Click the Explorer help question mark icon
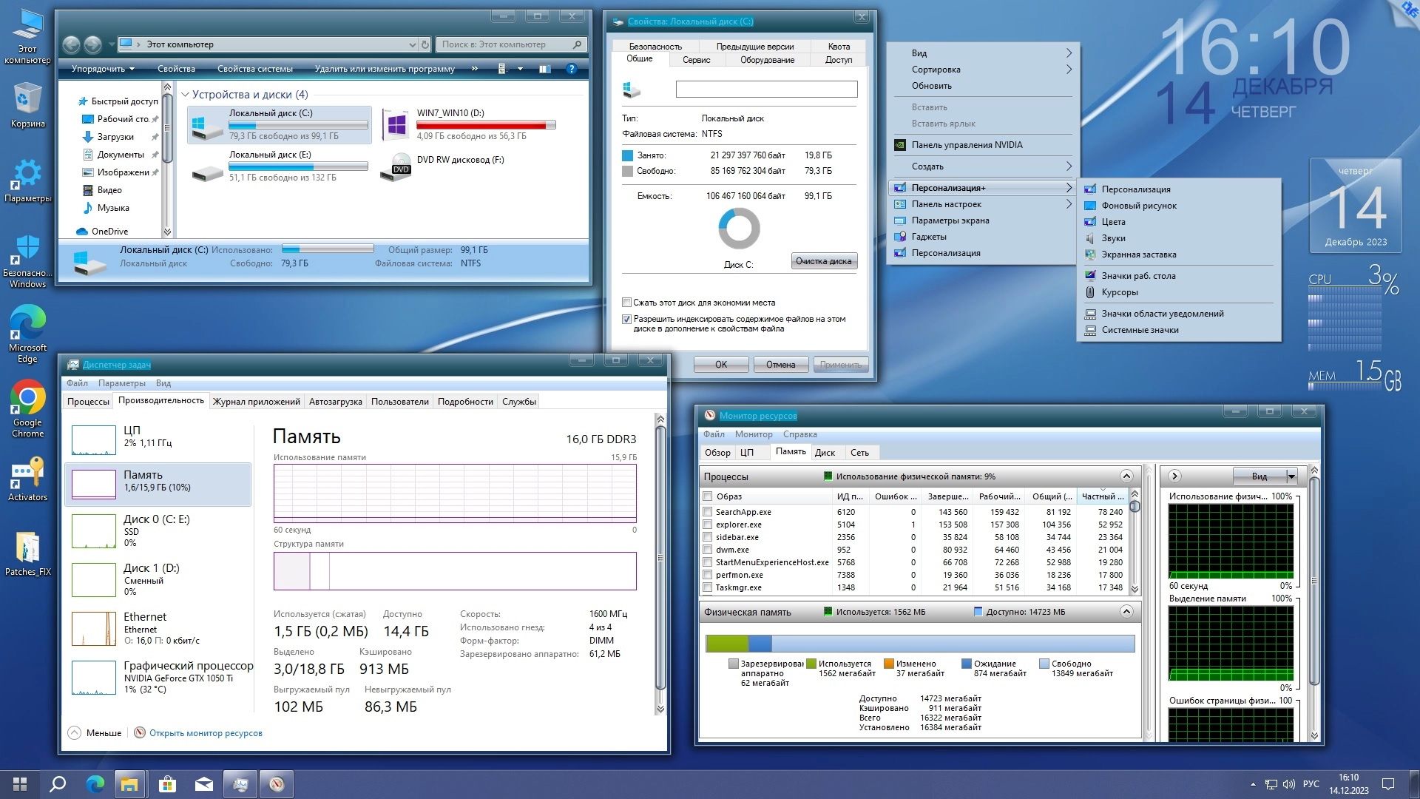This screenshot has width=1420, height=799. point(570,69)
